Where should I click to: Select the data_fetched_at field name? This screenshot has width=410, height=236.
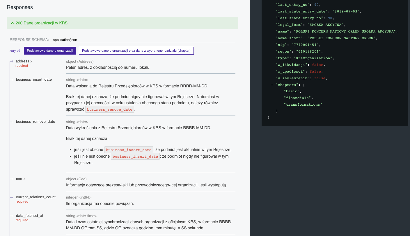pos(30,216)
